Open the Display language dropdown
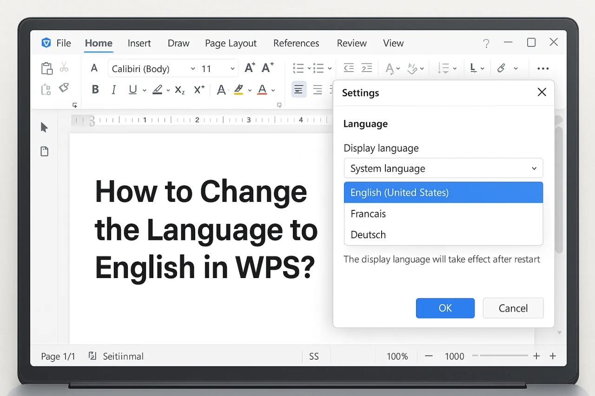The image size is (595, 396). coord(443,169)
